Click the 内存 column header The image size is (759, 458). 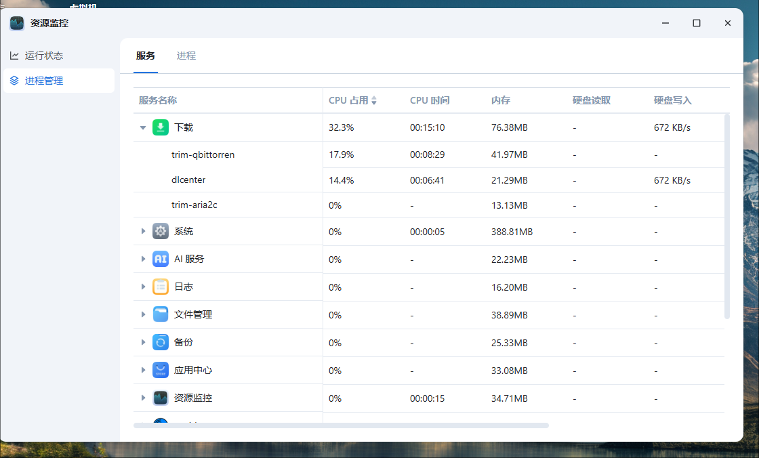click(x=501, y=100)
